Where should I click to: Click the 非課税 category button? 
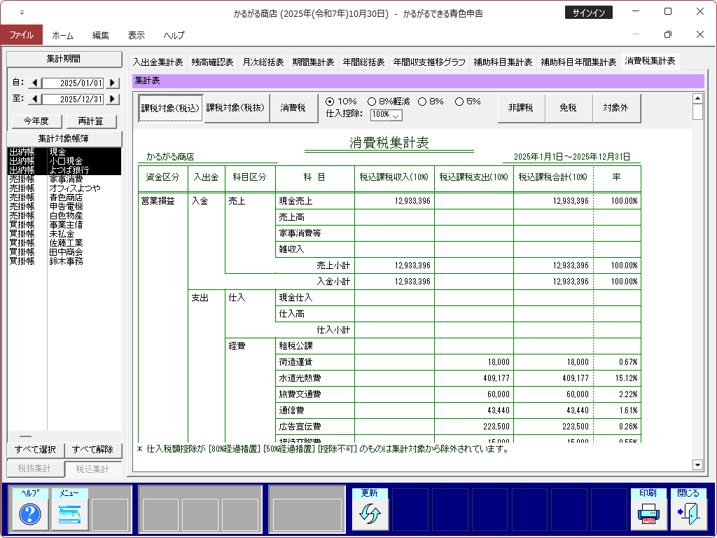coord(521,109)
